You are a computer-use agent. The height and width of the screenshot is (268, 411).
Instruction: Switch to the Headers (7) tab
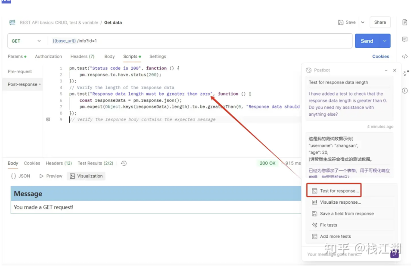click(82, 57)
